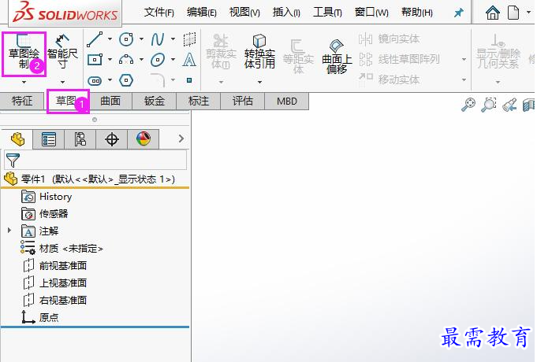The width and height of the screenshot is (537, 362).
Task: Click the Previous View icon
Action: (509, 105)
